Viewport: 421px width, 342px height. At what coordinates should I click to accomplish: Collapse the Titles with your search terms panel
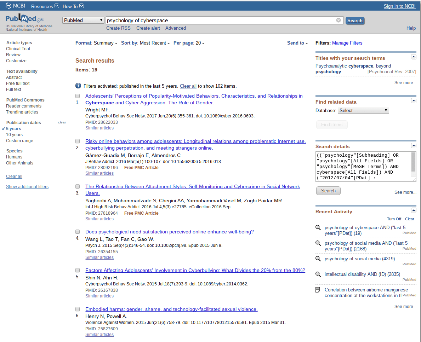[413, 57]
